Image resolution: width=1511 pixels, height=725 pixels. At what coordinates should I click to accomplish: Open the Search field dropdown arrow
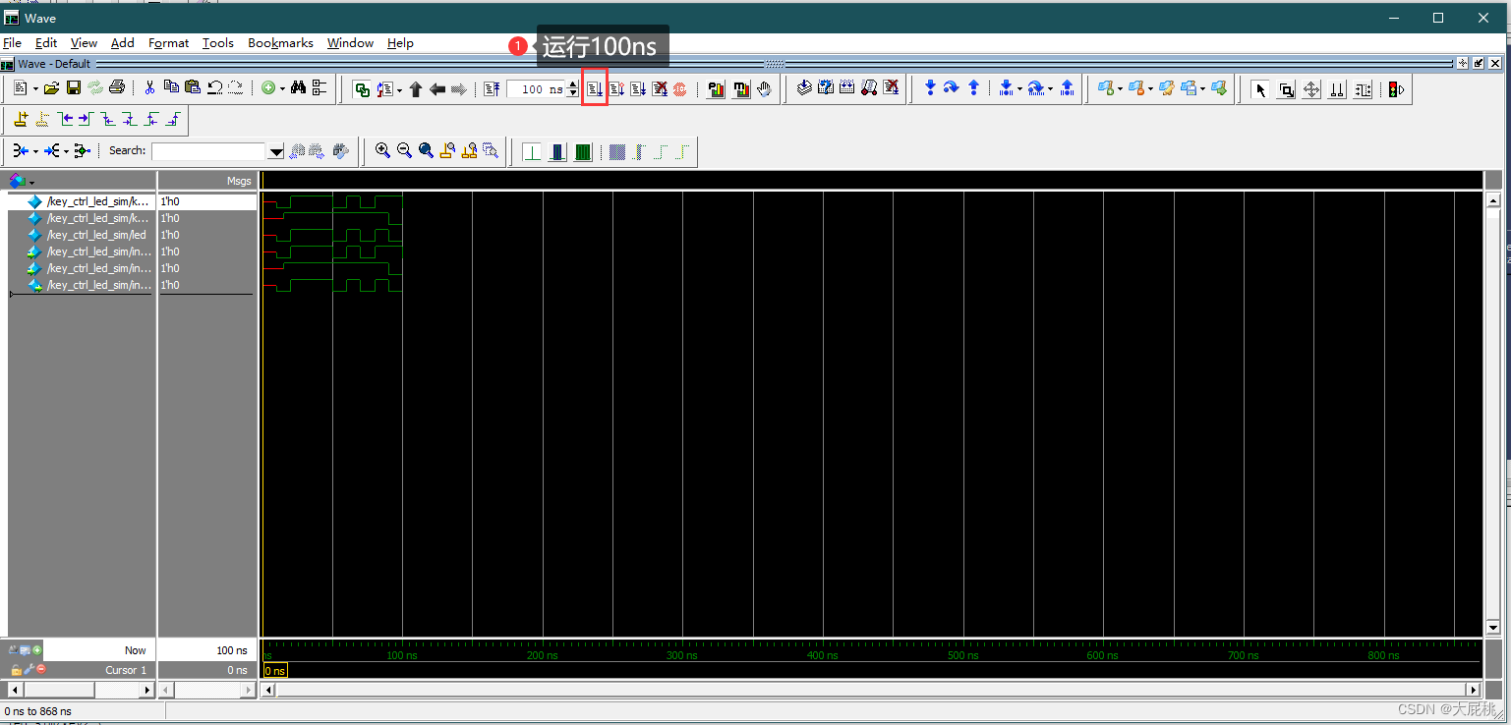276,151
